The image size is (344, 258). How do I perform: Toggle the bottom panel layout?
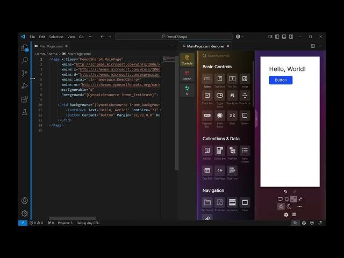tap(284, 37)
